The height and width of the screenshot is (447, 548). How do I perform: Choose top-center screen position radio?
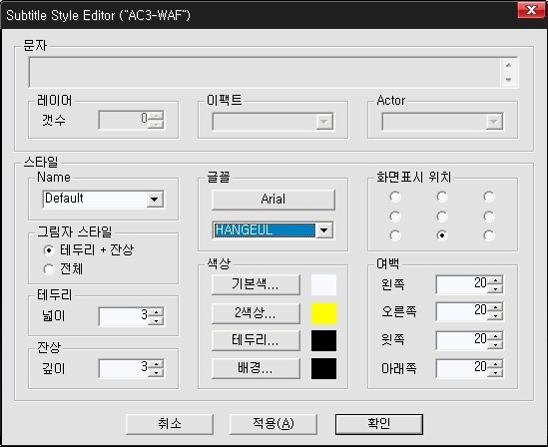click(x=442, y=197)
